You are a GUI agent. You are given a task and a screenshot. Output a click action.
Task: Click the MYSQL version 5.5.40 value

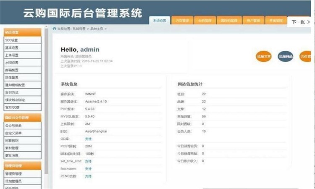pyautogui.click(x=89, y=116)
